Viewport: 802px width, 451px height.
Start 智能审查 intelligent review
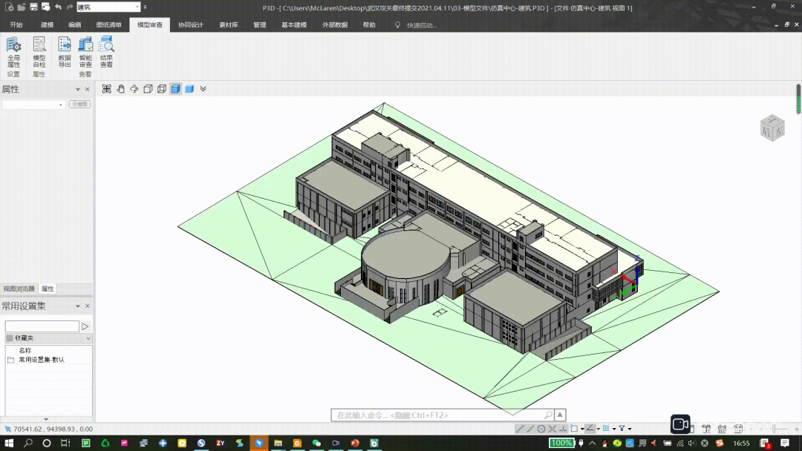[x=85, y=52]
